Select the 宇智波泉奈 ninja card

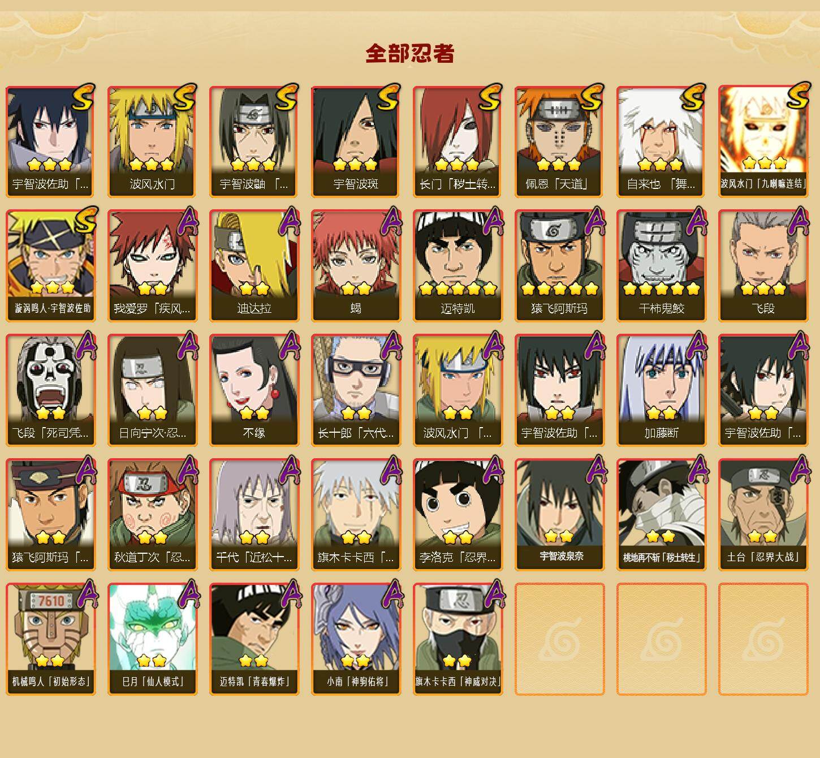[x=559, y=515]
